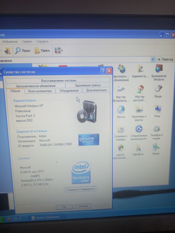Screen dimensions: 175x233
Task: Click the Поиск toolbar button
Action: [23, 51]
